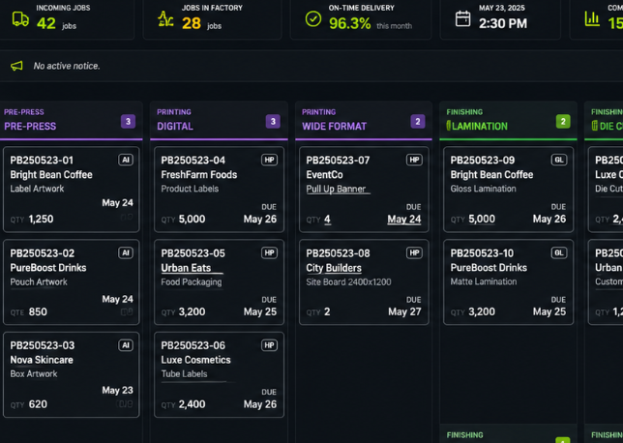623x443 pixels.
Task: Open job card PB250523-03 Nova Skincare
Action: point(72,374)
